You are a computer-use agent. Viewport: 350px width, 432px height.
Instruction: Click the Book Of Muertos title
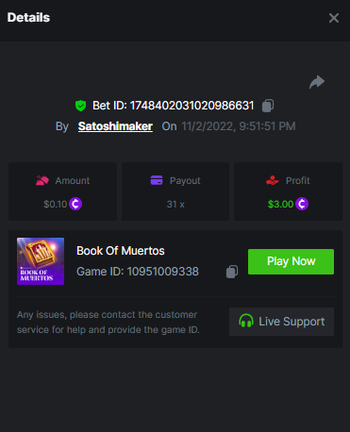tap(121, 251)
